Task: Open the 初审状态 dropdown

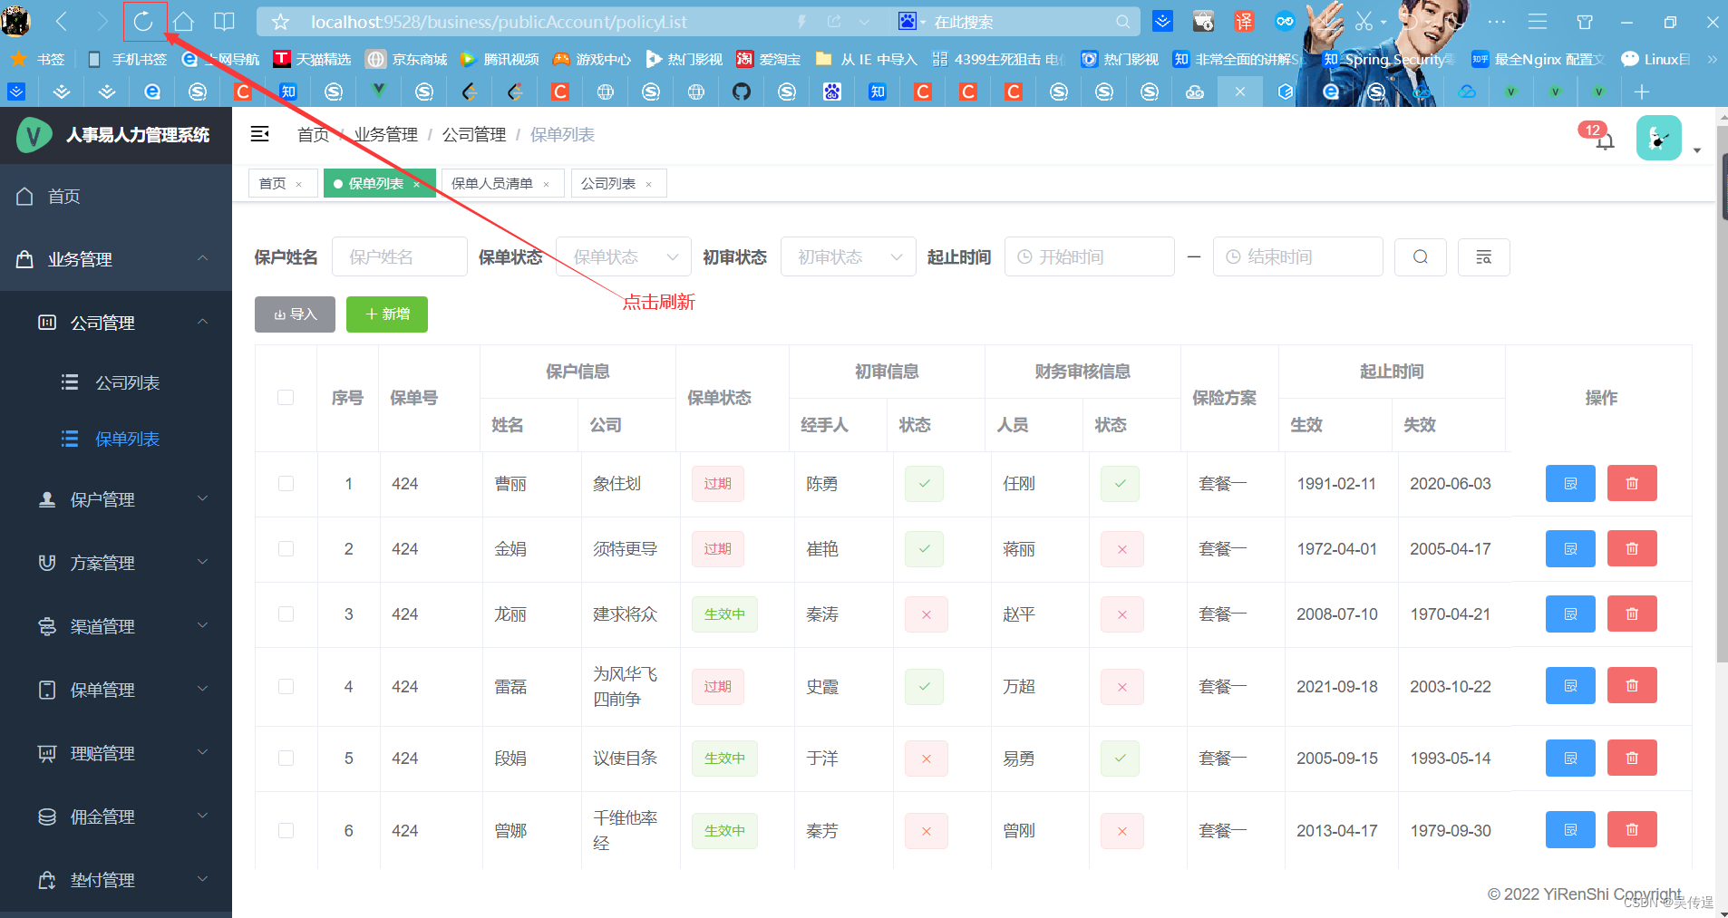Action: point(847,256)
